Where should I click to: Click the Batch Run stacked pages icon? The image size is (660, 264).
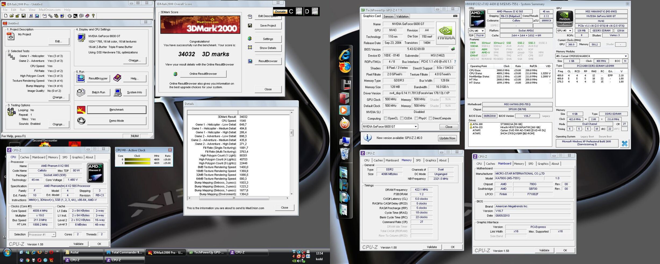click(81, 92)
